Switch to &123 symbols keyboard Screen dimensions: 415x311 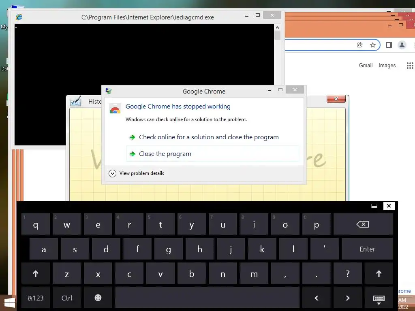(x=36, y=298)
